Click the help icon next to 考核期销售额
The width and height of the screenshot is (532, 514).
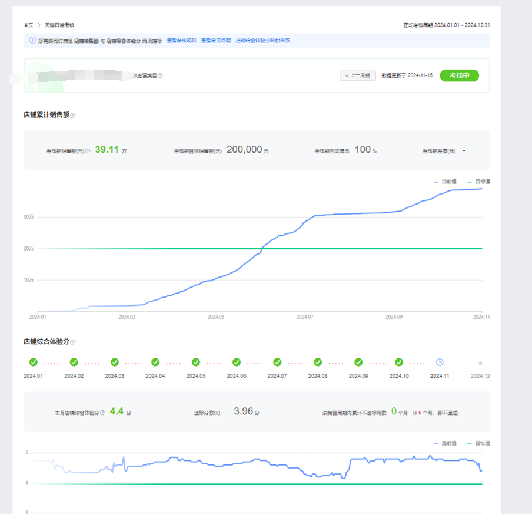(88, 151)
